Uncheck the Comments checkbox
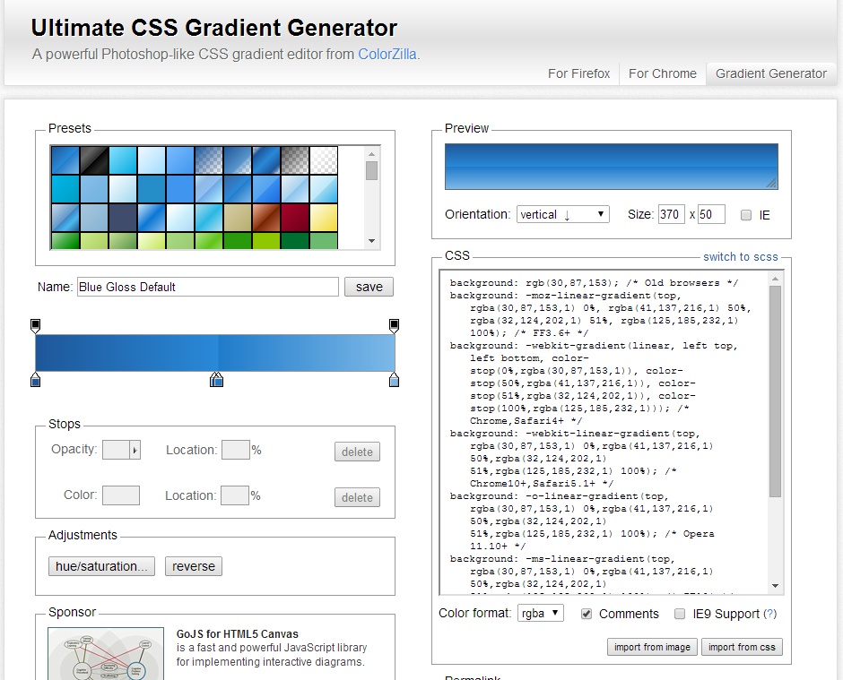Viewport: 843px width, 680px height. pyautogui.click(x=586, y=614)
